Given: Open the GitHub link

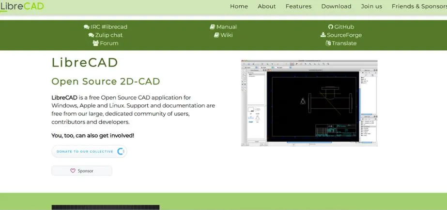Looking at the screenshot, I should [x=344, y=27].
